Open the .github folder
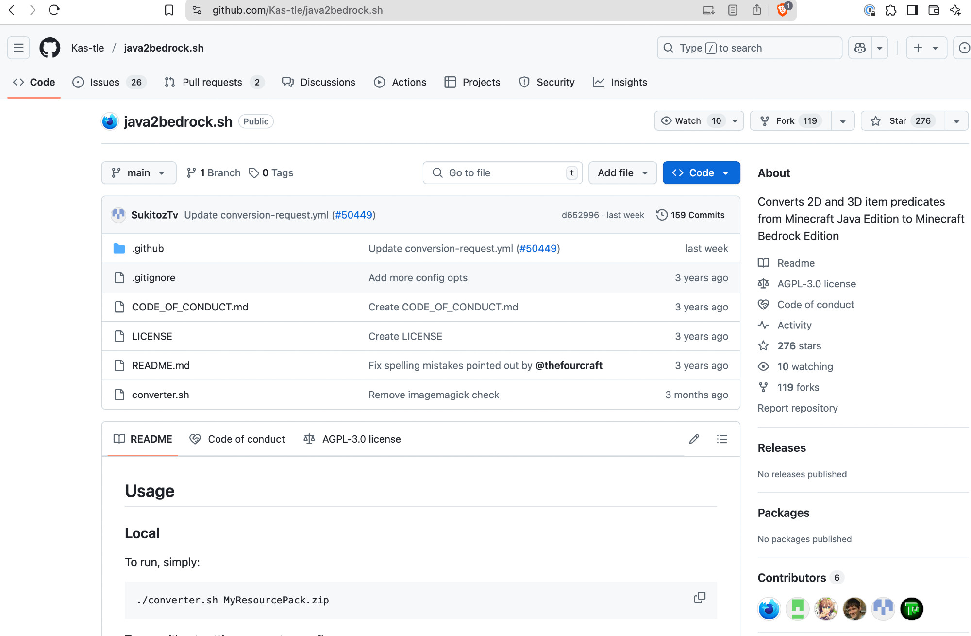Viewport: 971px width, 636px height. (148, 249)
